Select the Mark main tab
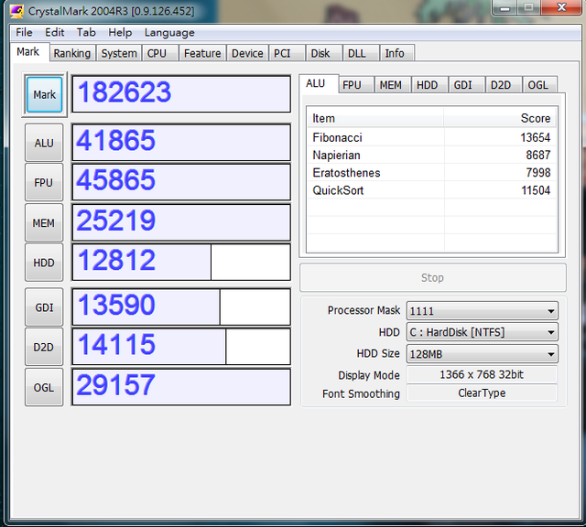Viewport: 586px width, 527px height. point(28,52)
